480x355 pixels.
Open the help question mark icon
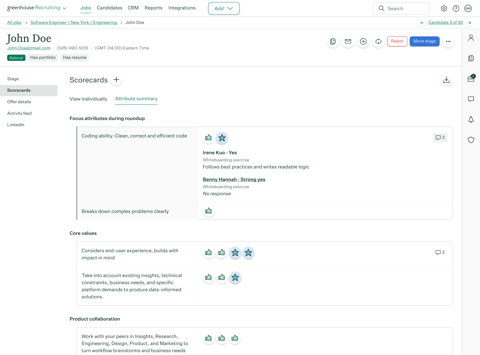(x=456, y=9)
